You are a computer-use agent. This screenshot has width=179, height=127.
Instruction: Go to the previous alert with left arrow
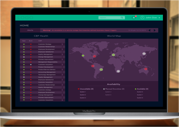coord(150,30)
